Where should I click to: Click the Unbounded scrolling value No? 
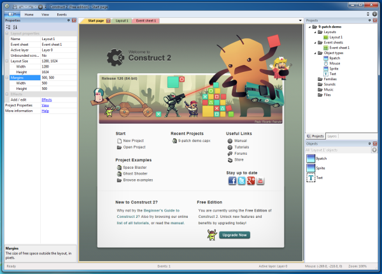point(59,55)
